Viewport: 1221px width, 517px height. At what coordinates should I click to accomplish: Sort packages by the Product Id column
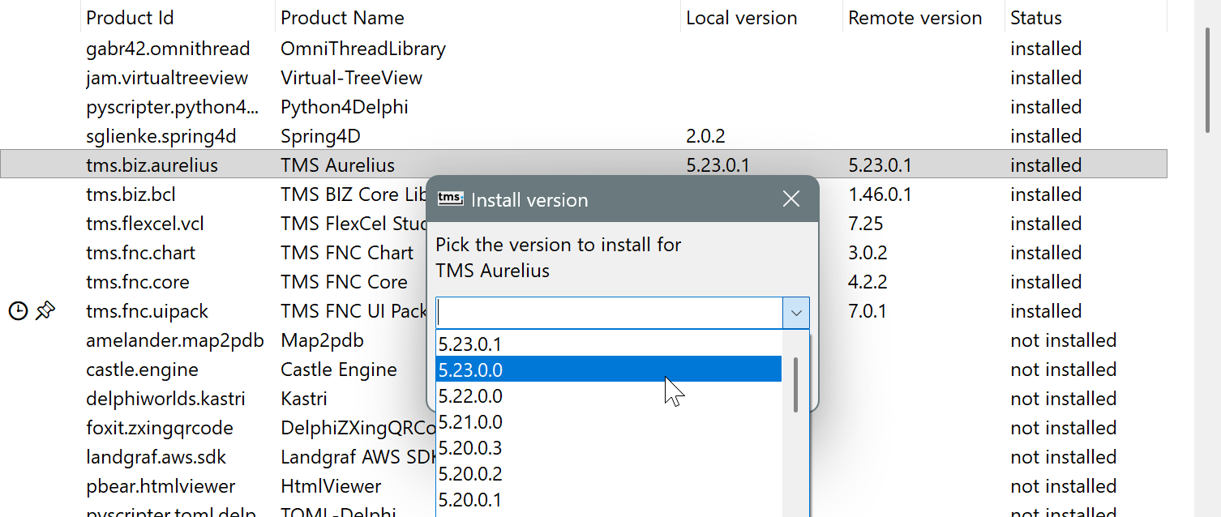click(x=130, y=16)
